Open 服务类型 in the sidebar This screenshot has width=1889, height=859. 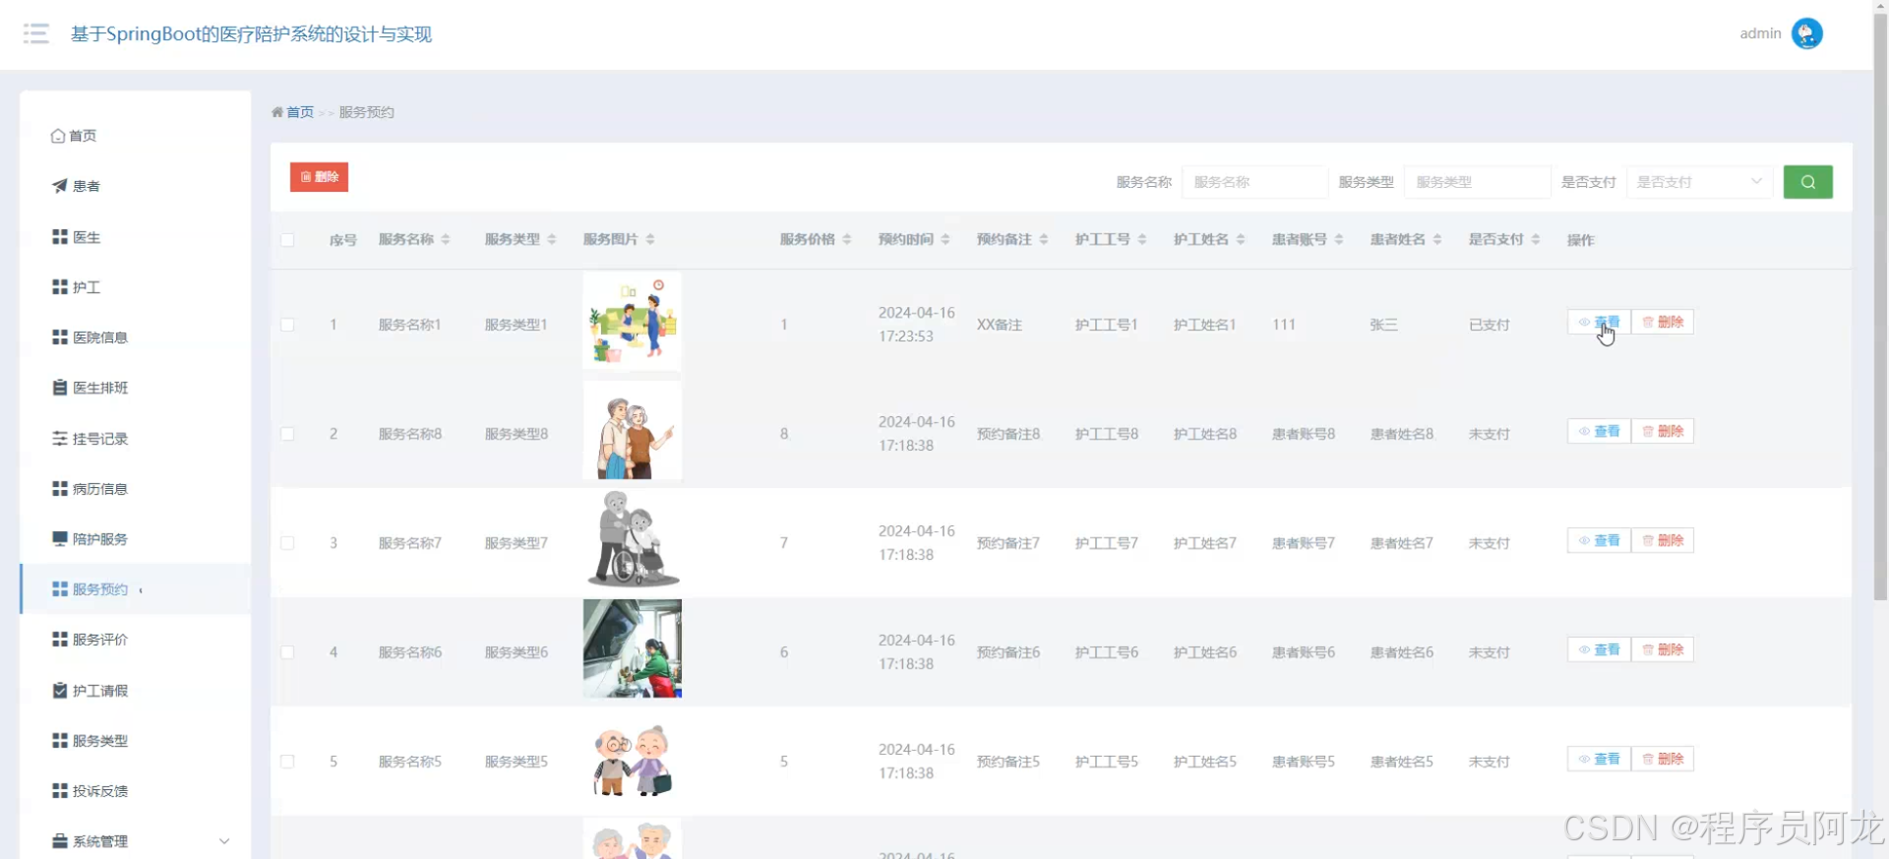[x=136, y=741]
